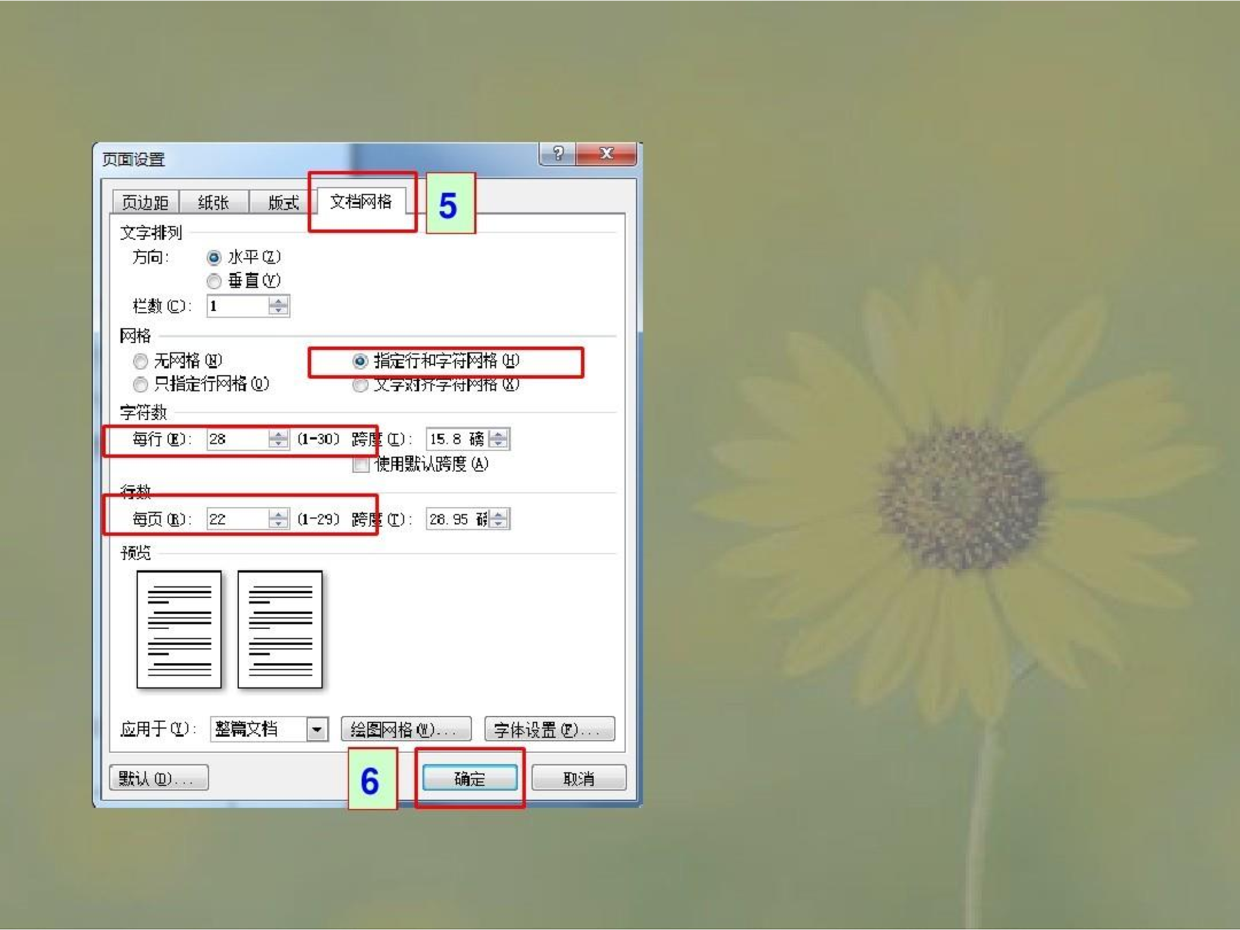Increase the 15.8 磅 pitch stepper

tap(498, 436)
